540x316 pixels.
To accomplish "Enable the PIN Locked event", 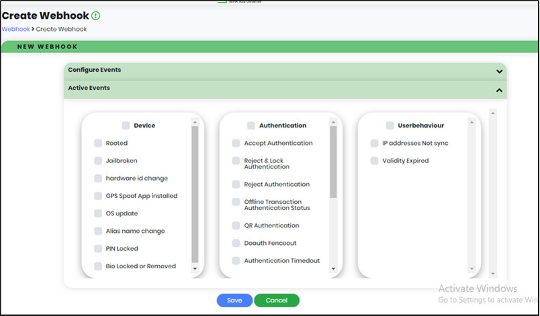I will 98,248.
